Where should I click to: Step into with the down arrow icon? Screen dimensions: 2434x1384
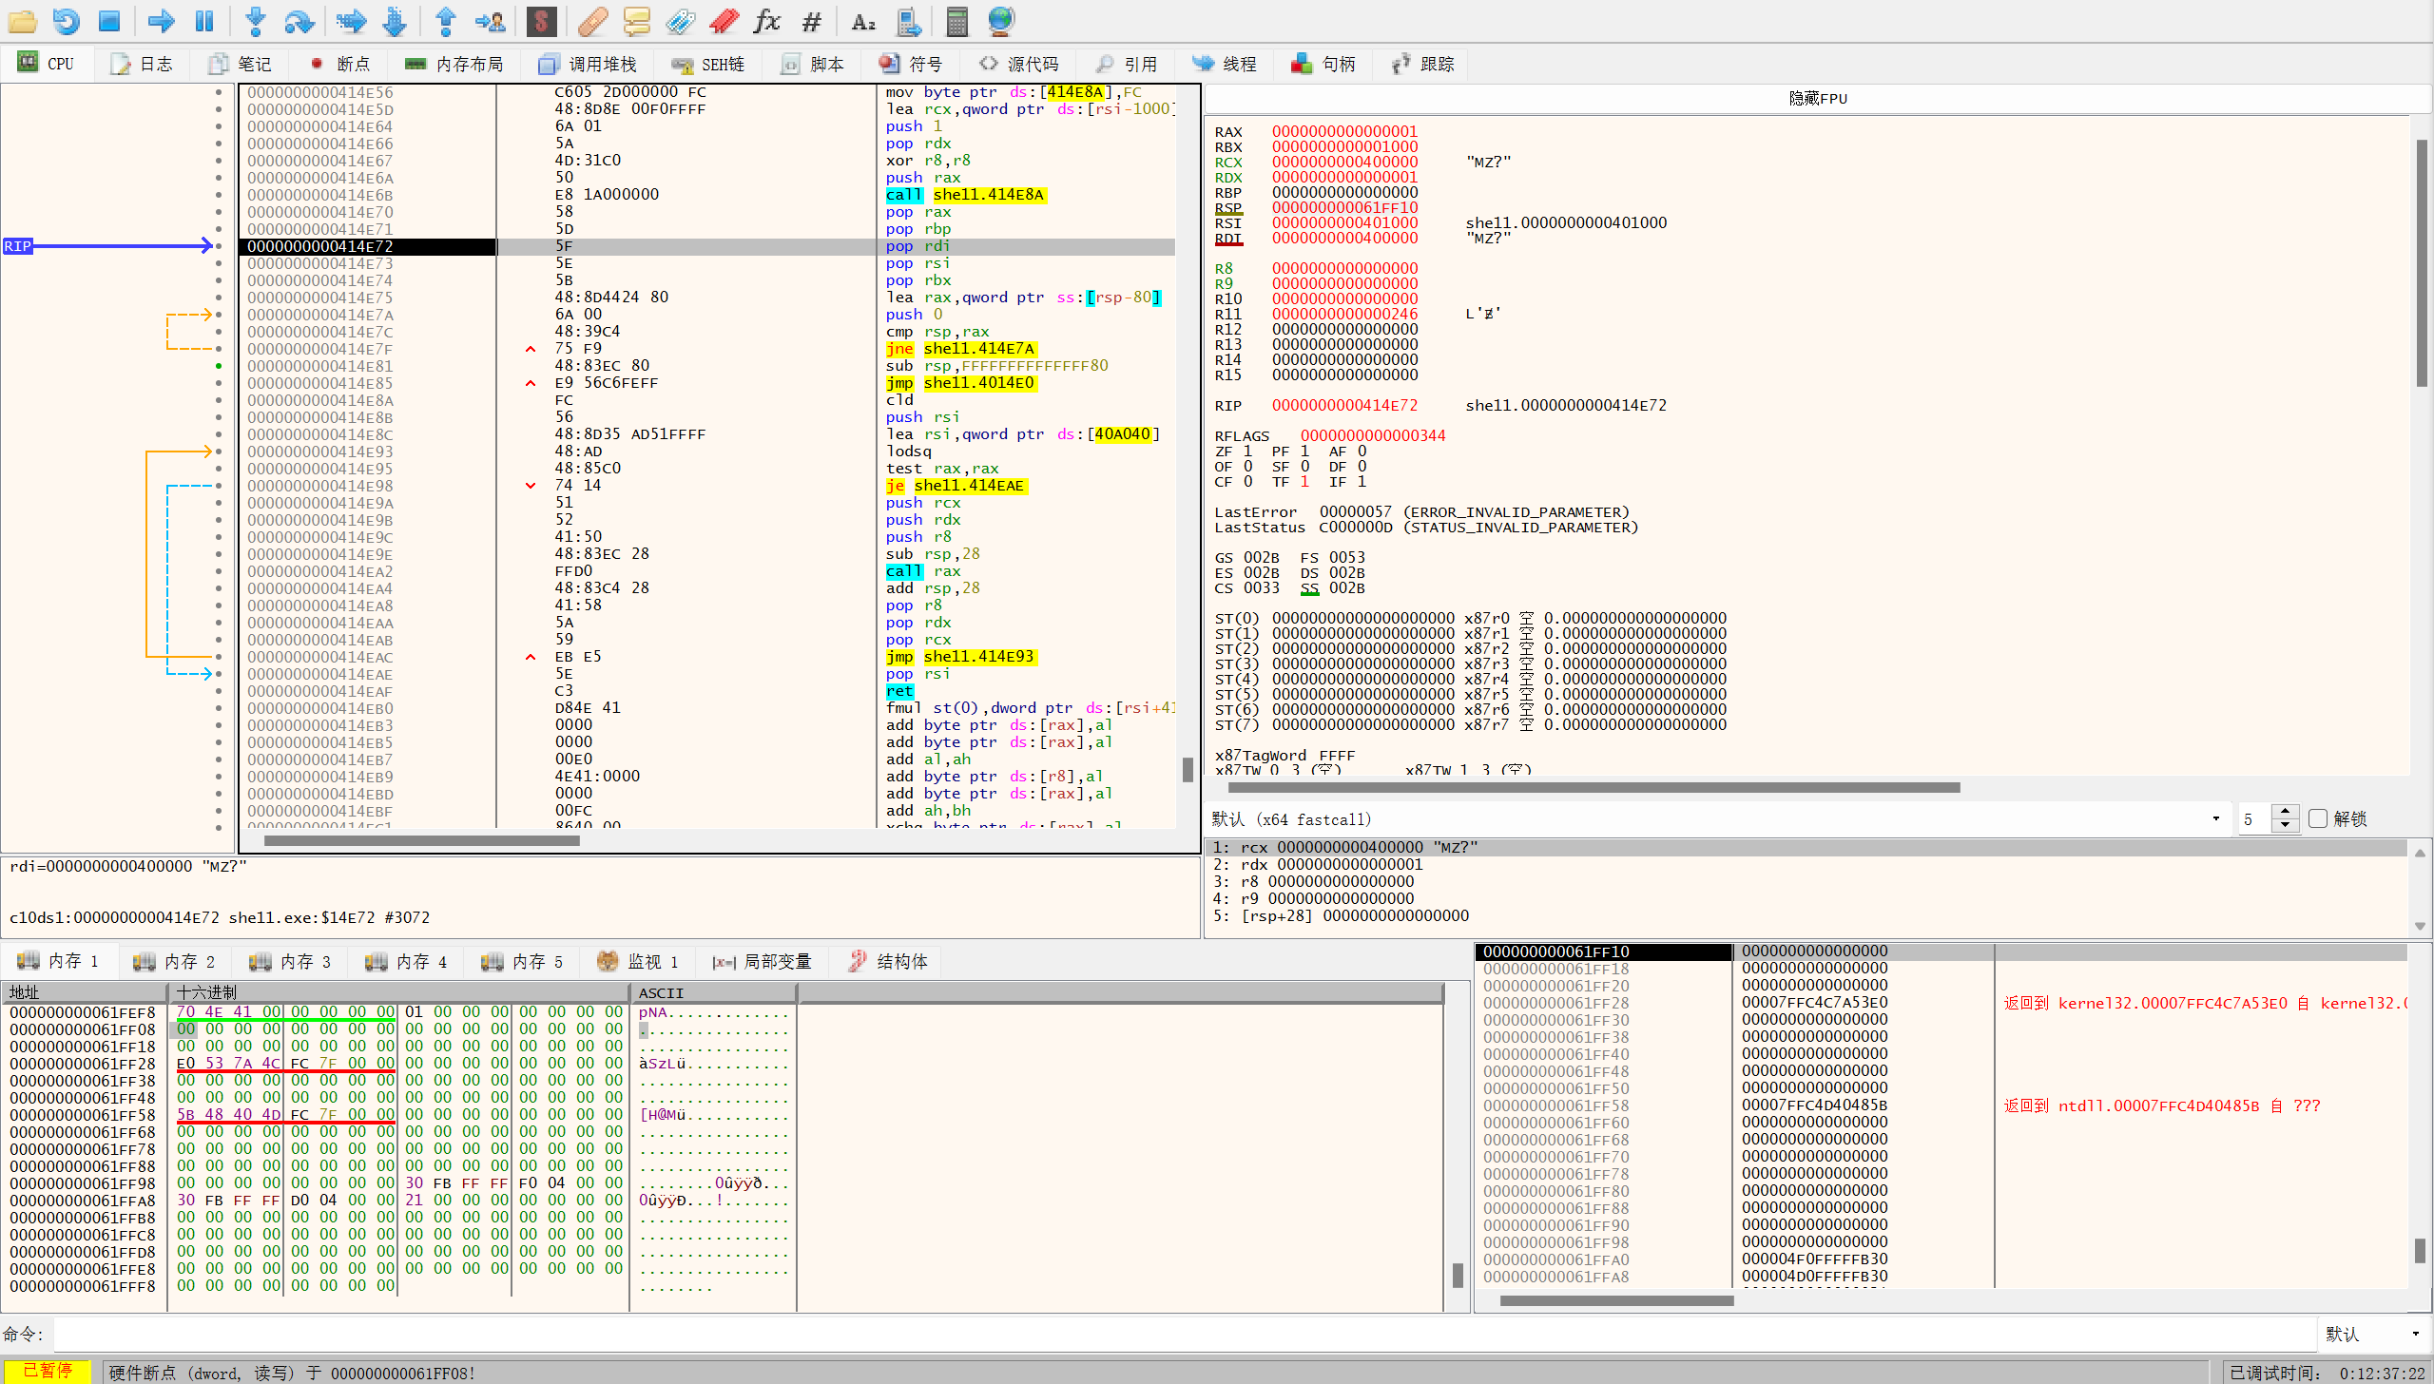255,21
